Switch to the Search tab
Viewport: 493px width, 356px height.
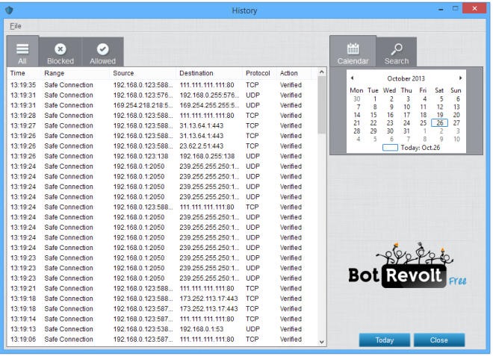(x=397, y=51)
